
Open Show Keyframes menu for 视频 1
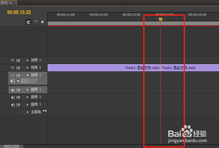(18, 81)
